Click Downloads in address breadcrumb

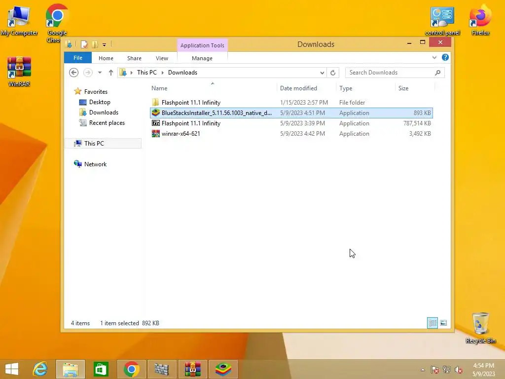182,73
